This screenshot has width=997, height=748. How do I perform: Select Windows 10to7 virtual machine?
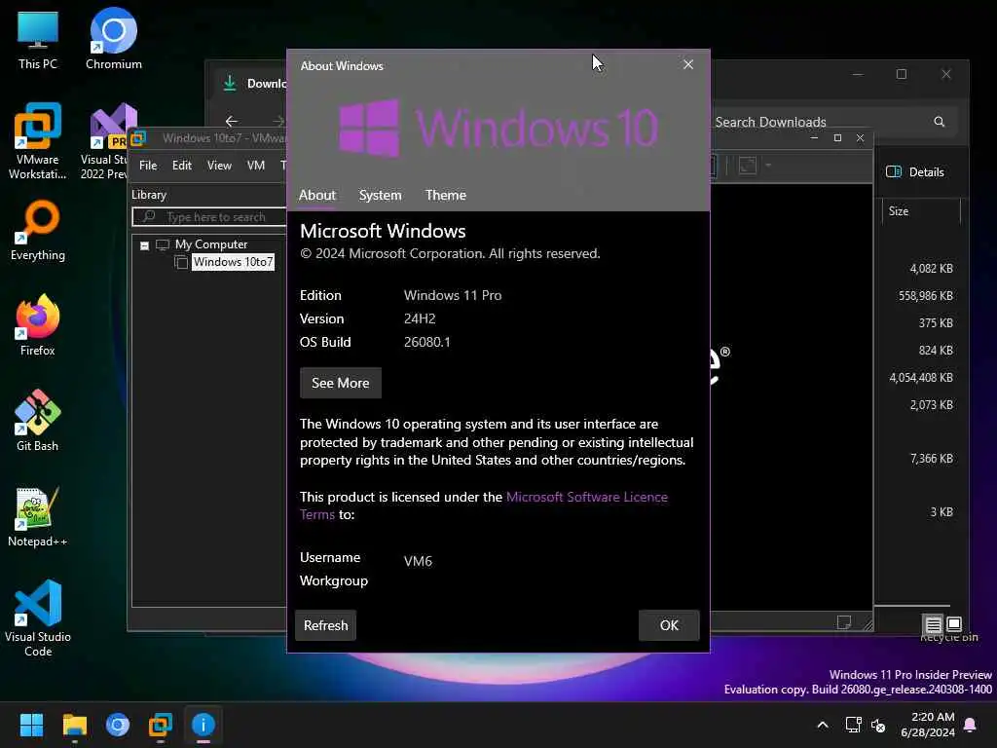point(233,262)
